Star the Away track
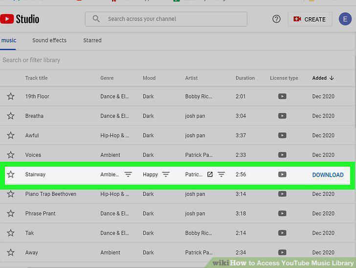 (x=11, y=252)
